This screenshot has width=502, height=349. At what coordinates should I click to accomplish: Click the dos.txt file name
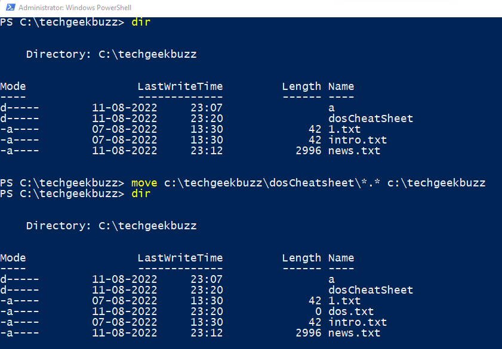(351, 311)
